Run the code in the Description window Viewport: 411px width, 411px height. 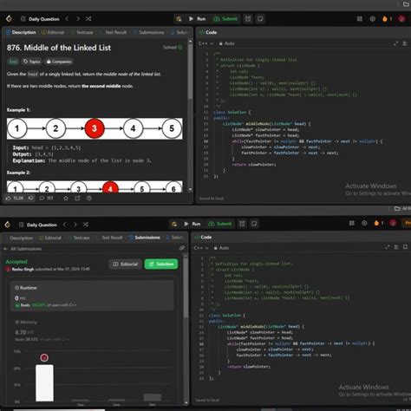(x=197, y=19)
